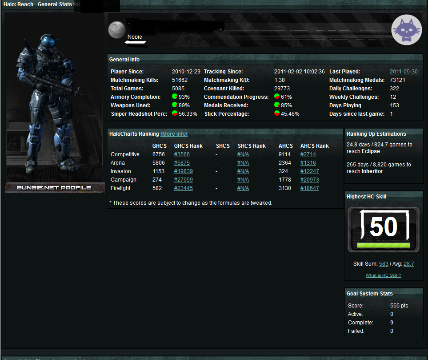Select Tracking Since timestamp 2011-02-02 10:02:36

[299, 71]
